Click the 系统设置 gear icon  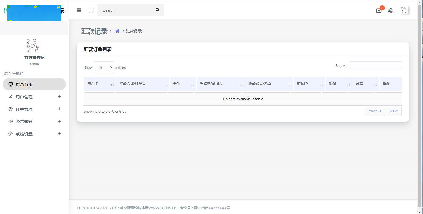click(x=10, y=134)
